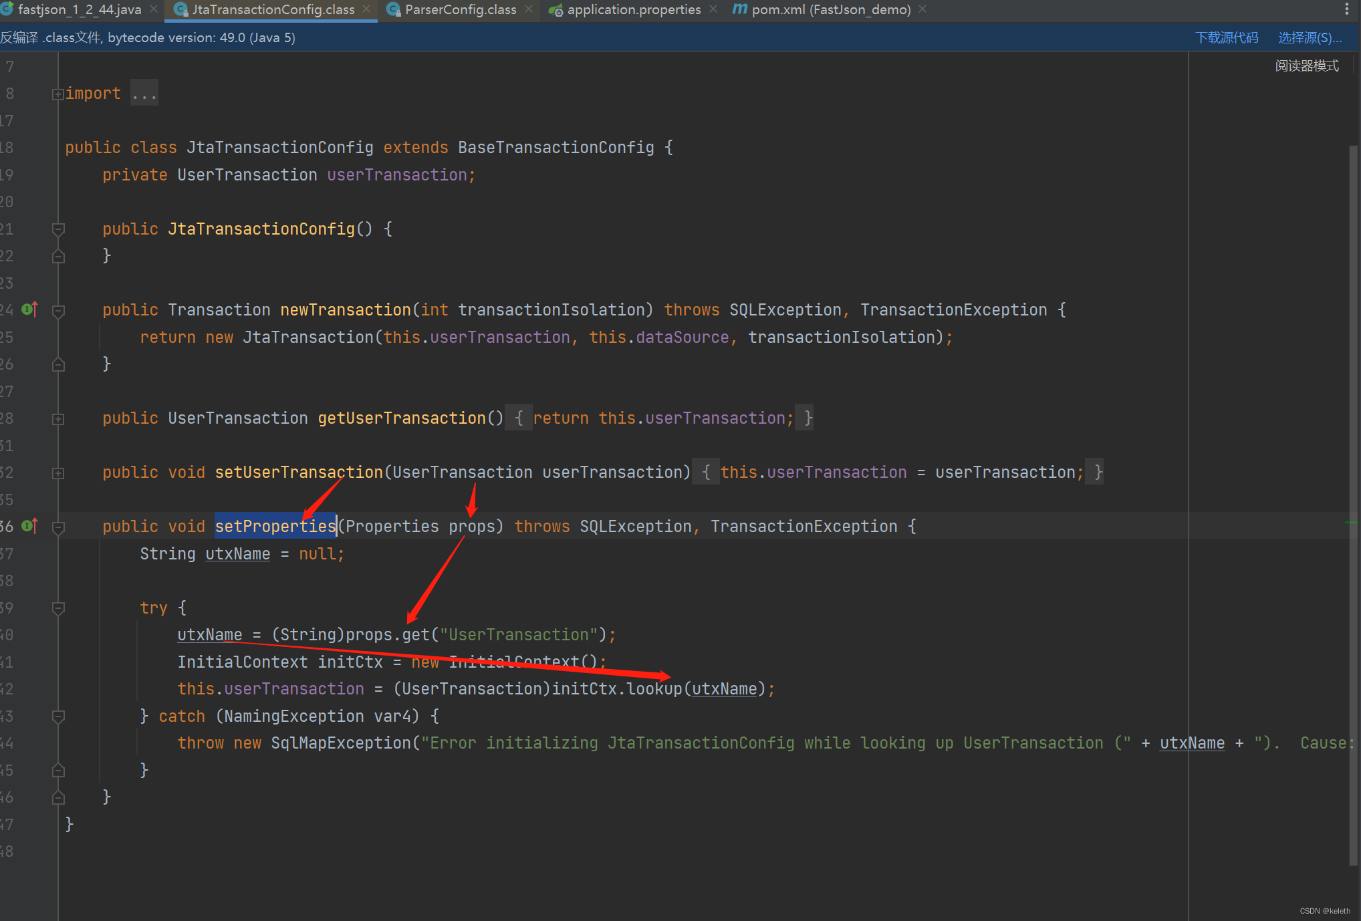Toggle 阅读器模式 reader mode
This screenshot has width=1361, height=921.
tap(1306, 65)
